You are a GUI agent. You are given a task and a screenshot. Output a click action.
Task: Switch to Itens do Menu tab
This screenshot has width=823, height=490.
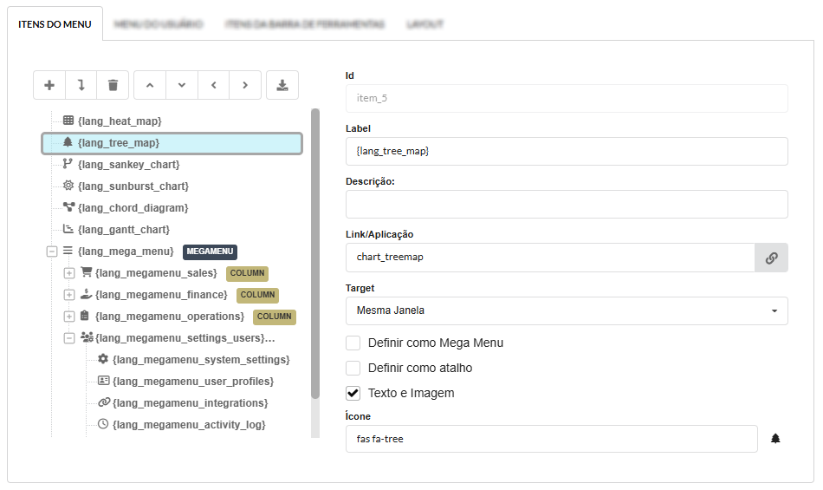tap(55, 24)
